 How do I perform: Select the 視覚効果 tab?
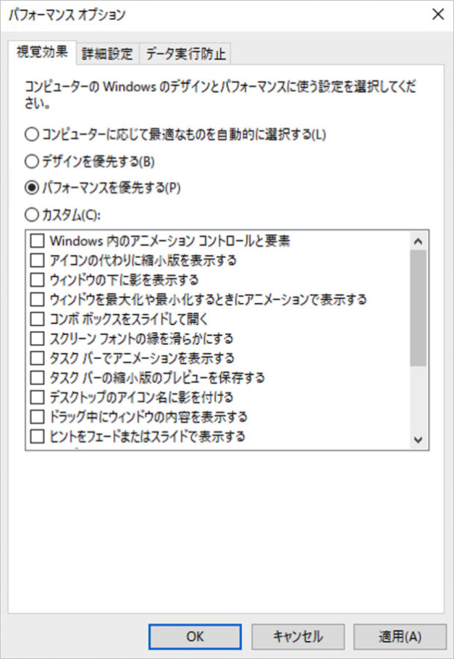[x=42, y=52]
